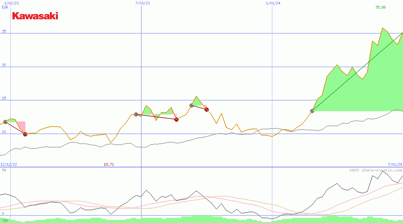Screen dimensions: 403x223
Task: Click the 18.71 low value marker
Action: tap(108, 164)
